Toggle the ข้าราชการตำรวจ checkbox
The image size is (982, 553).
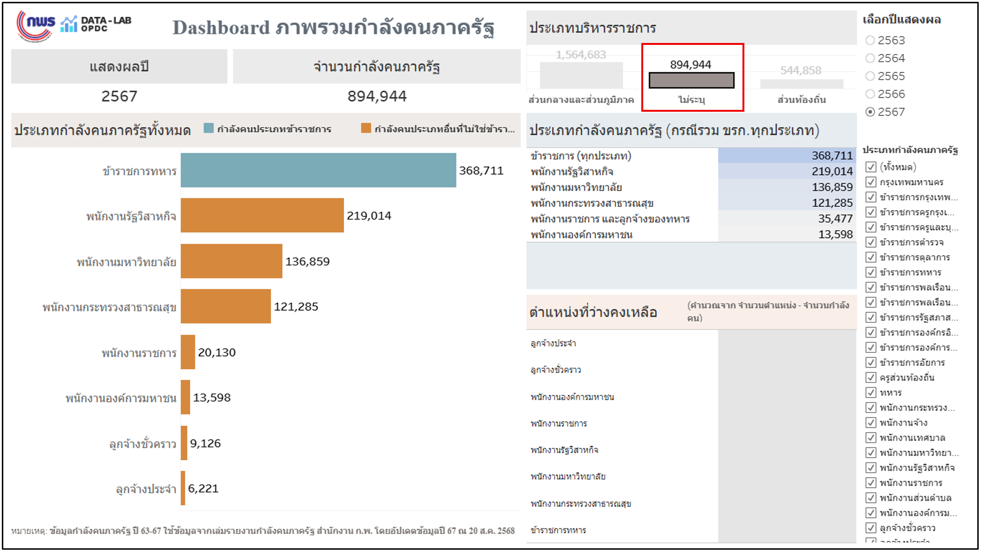click(x=871, y=243)
